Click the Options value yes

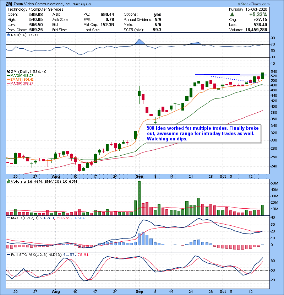158,15
